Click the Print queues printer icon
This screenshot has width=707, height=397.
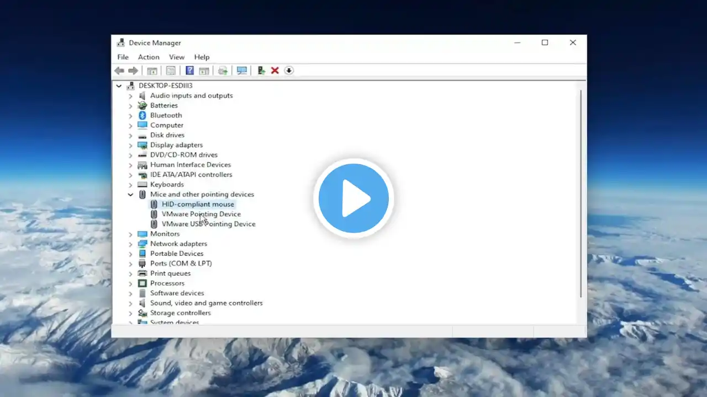pos(143,273)
